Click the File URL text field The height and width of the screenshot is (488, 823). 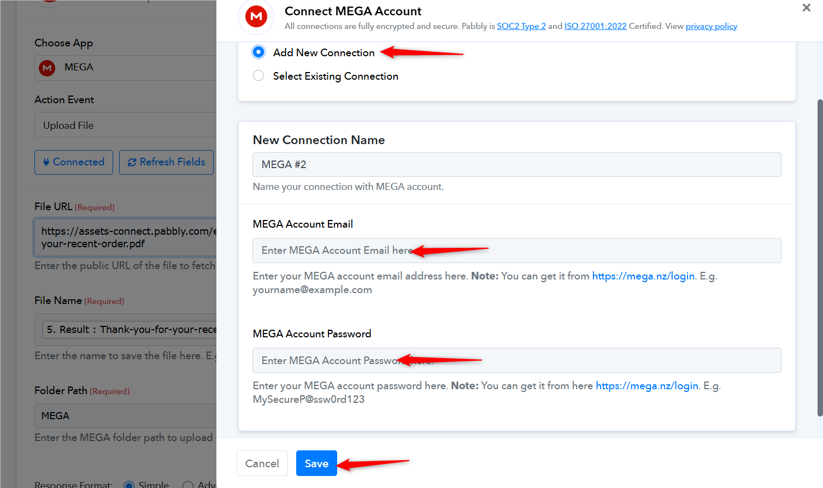[x=125, y=237]
